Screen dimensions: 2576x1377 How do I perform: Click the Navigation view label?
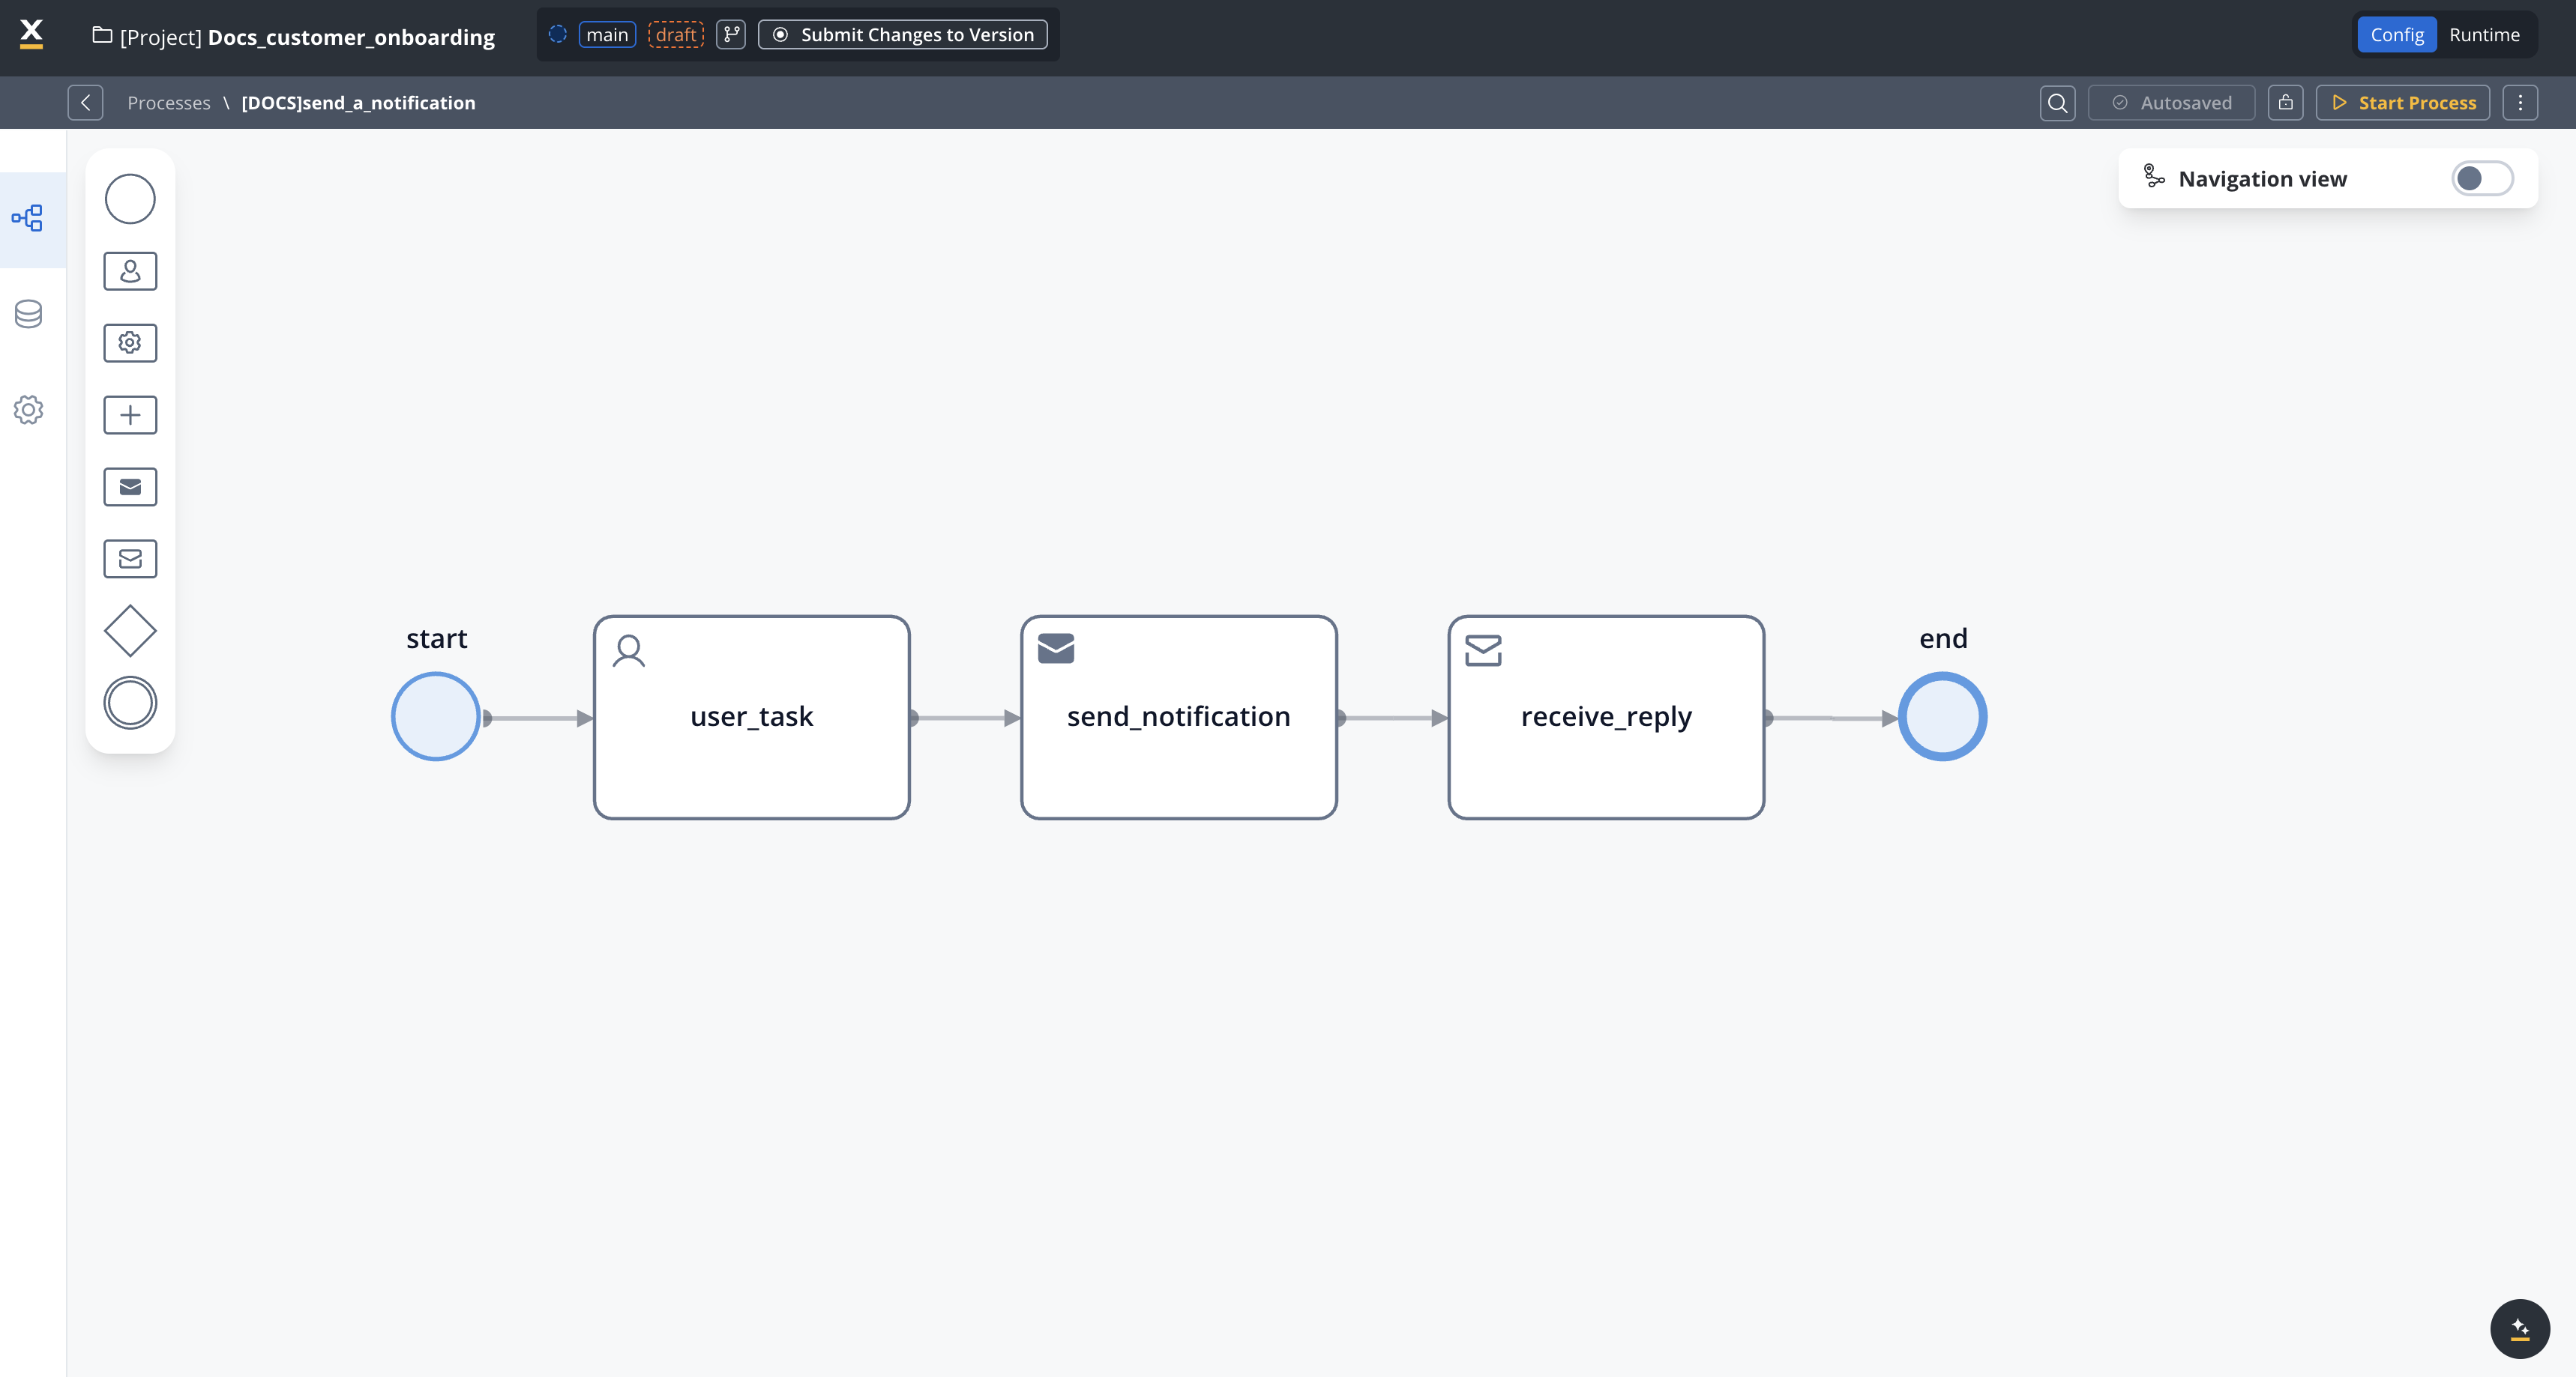2262,179
